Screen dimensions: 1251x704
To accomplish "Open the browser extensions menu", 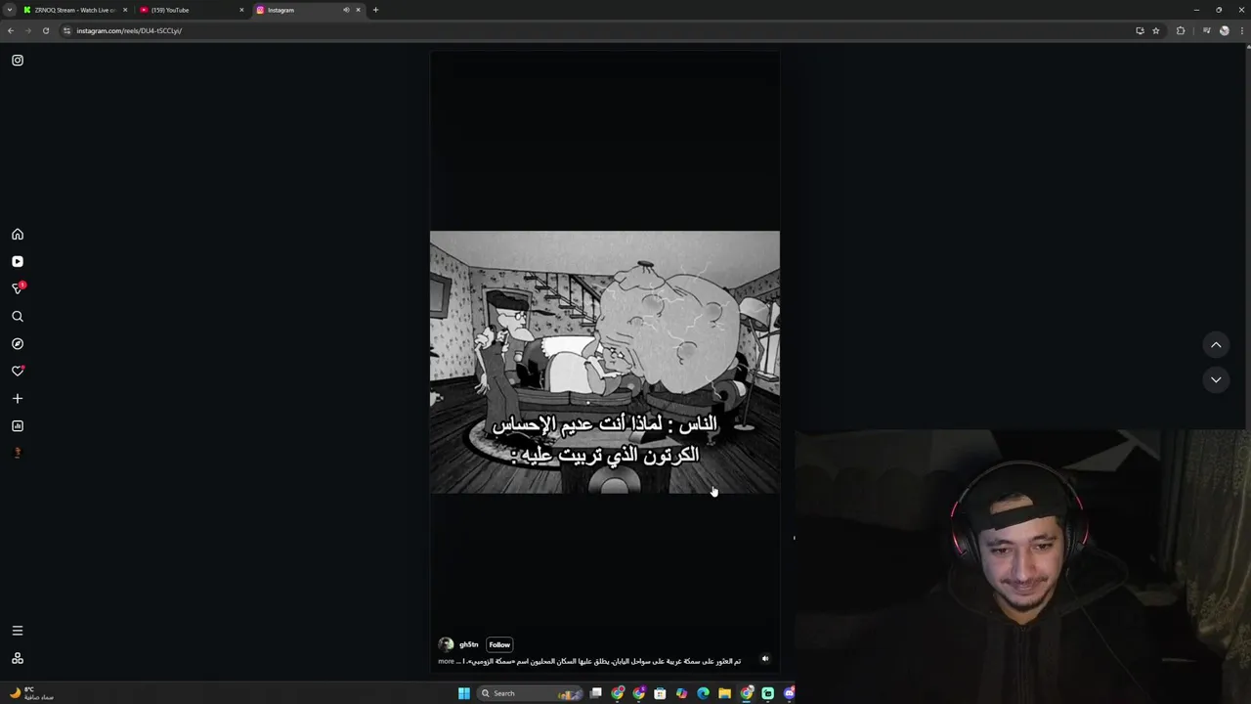I will pos(1181,30).
